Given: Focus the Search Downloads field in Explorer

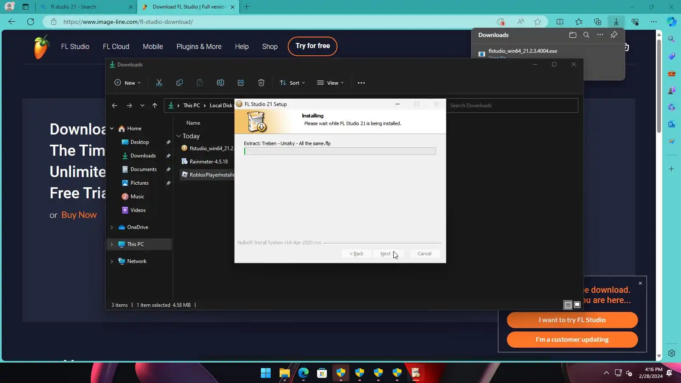Looking at the screenshot, I should coord(512,106).
